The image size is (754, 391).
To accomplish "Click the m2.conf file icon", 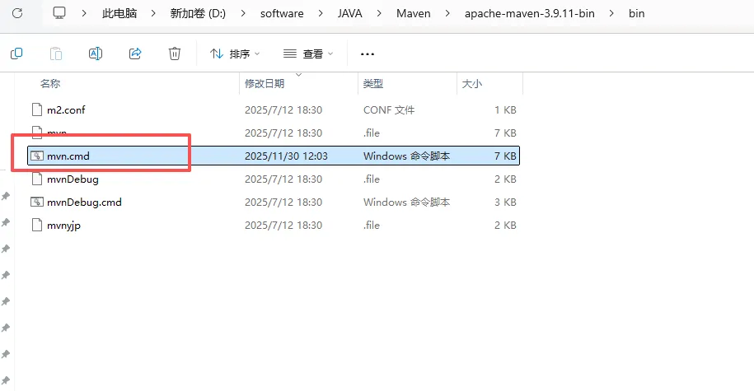I will [x=37, y=110].
